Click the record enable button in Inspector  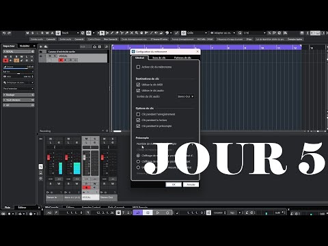point(5,60)
